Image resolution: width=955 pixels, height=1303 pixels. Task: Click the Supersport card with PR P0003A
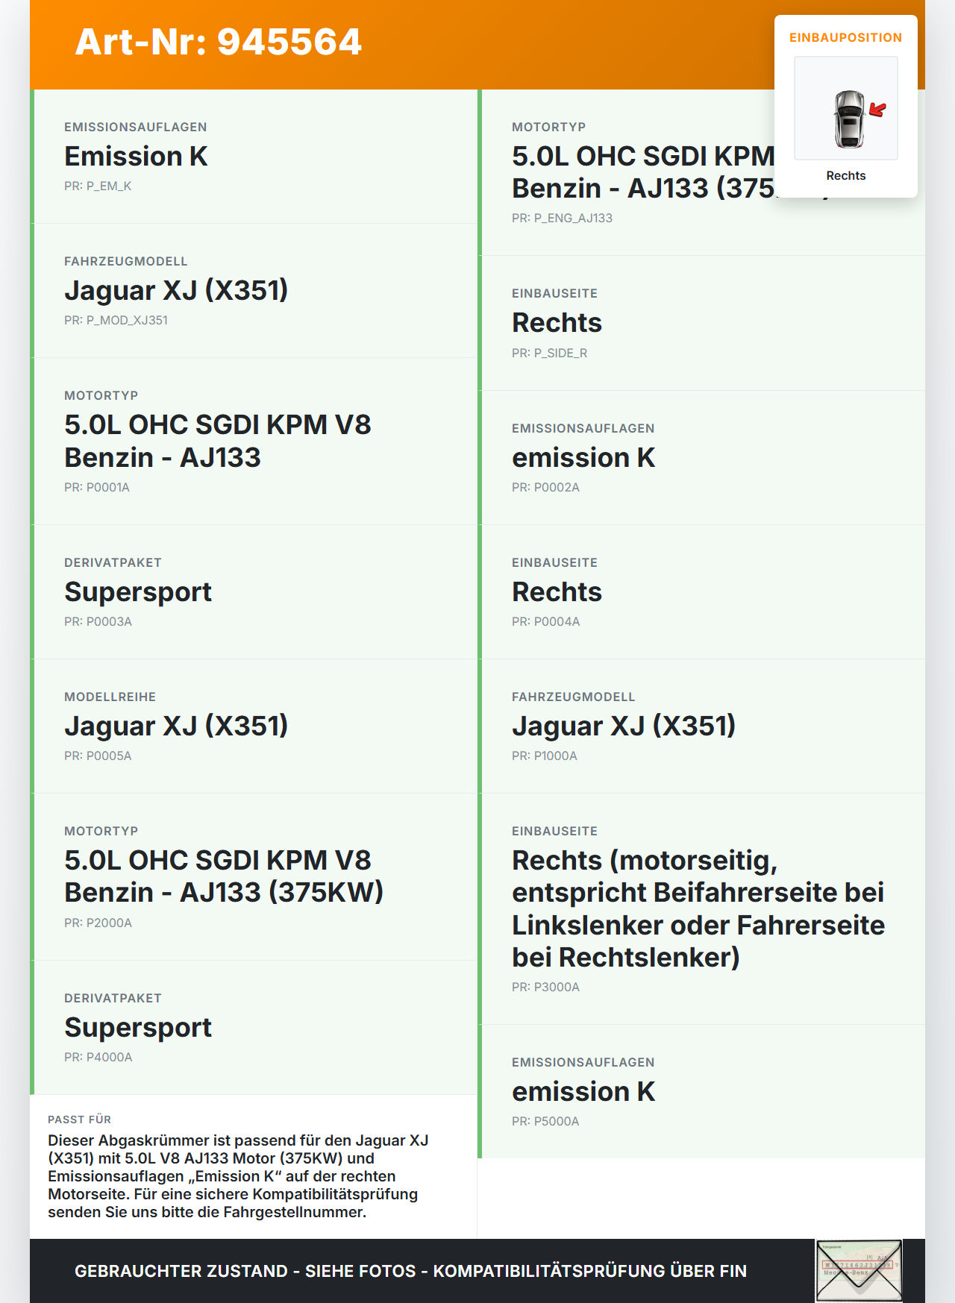[x=254, y=592]
